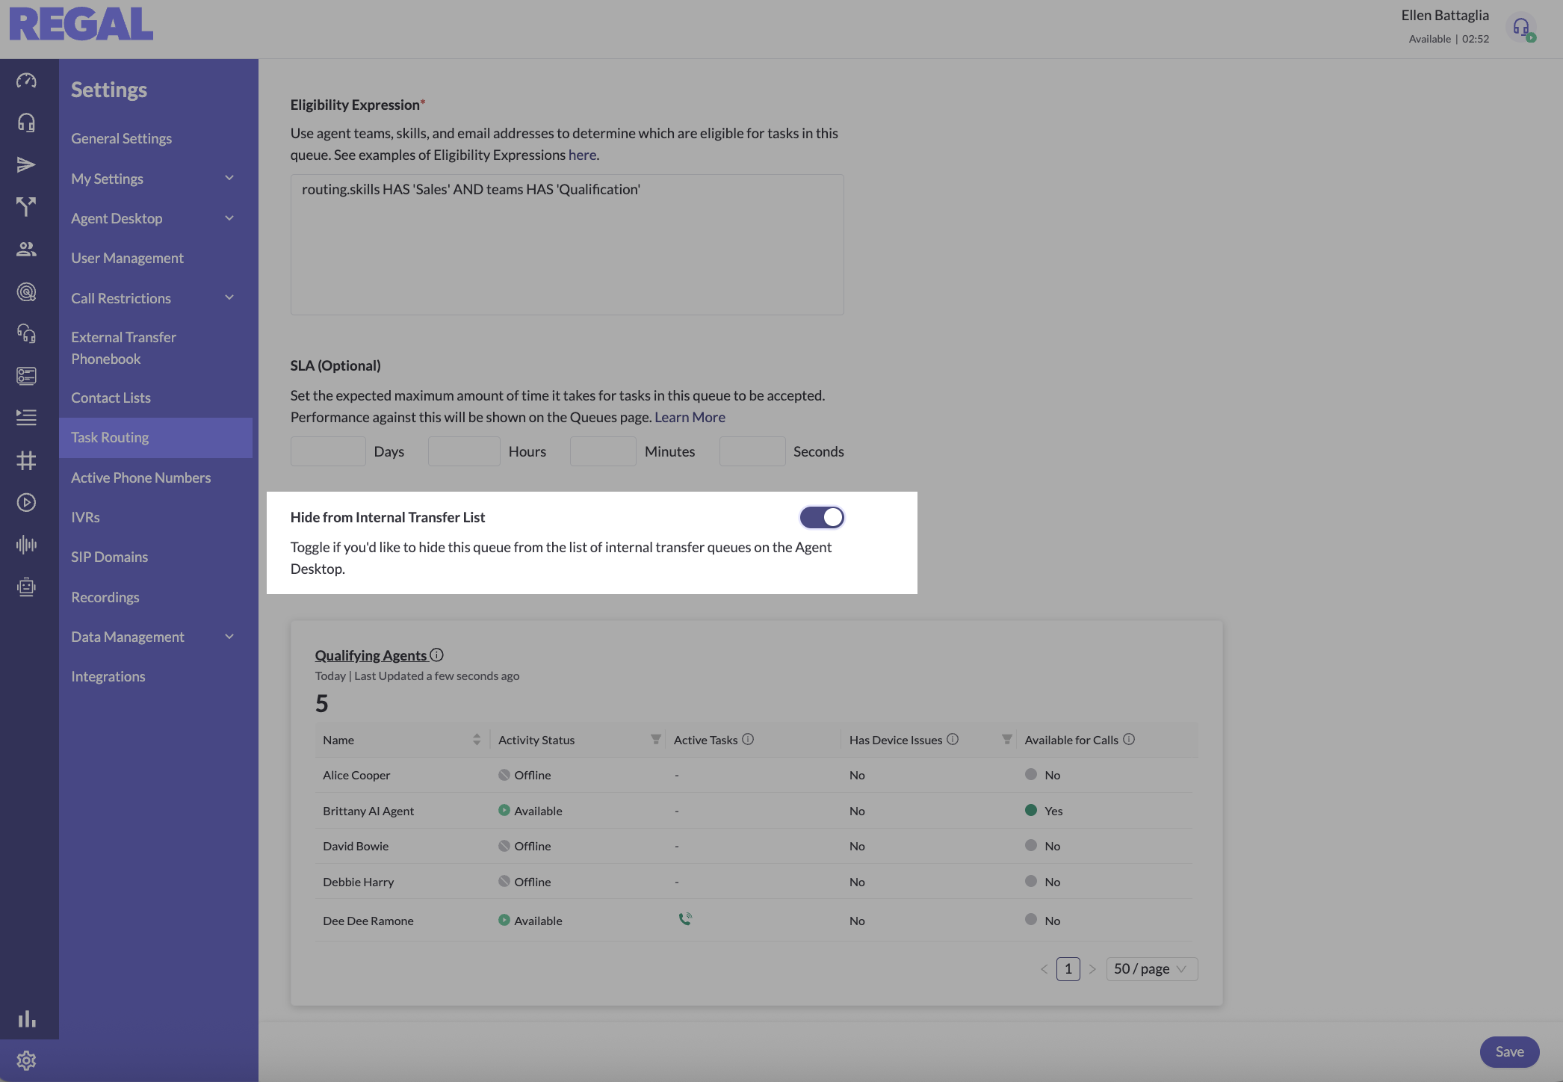Click the headset icon in left sidebar

tap(26, 122)
